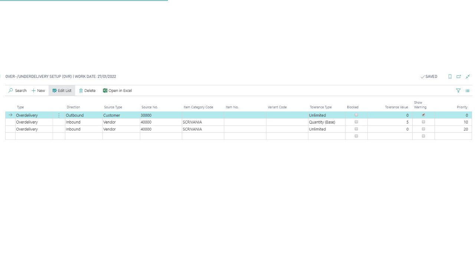
Task: Check Blocked for the Outbound Customer row
Action: [x=356, y=115]
